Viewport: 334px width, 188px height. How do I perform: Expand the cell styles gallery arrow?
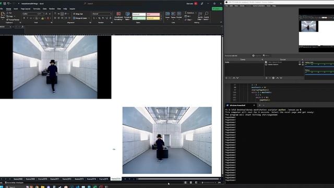[161, 19]
